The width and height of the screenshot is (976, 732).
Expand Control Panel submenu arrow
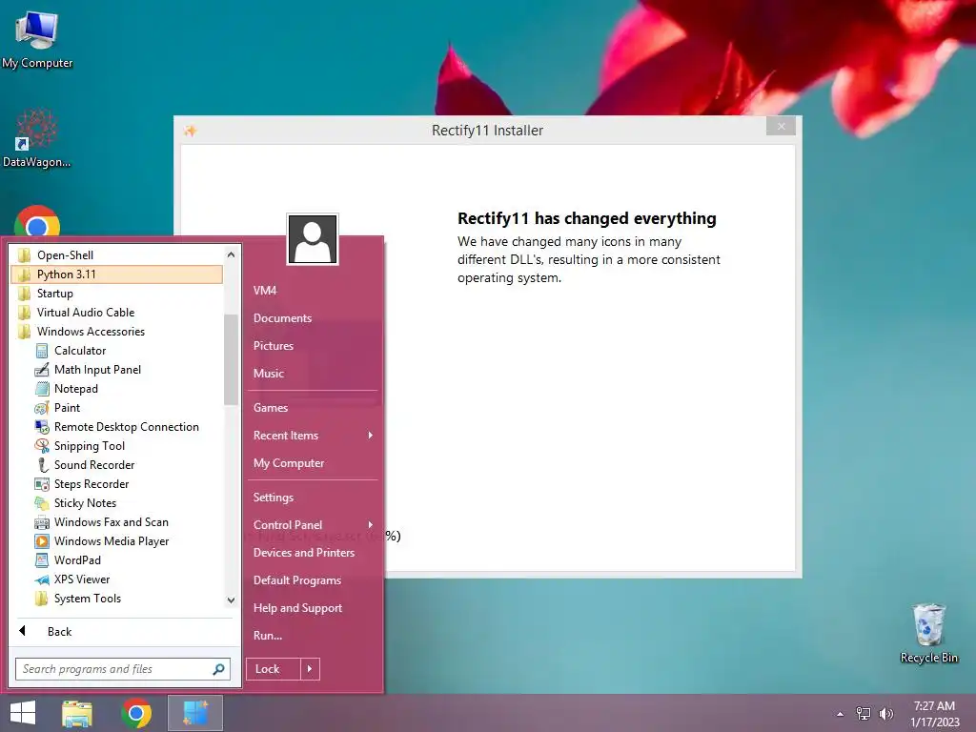click(x=371, y=525)
